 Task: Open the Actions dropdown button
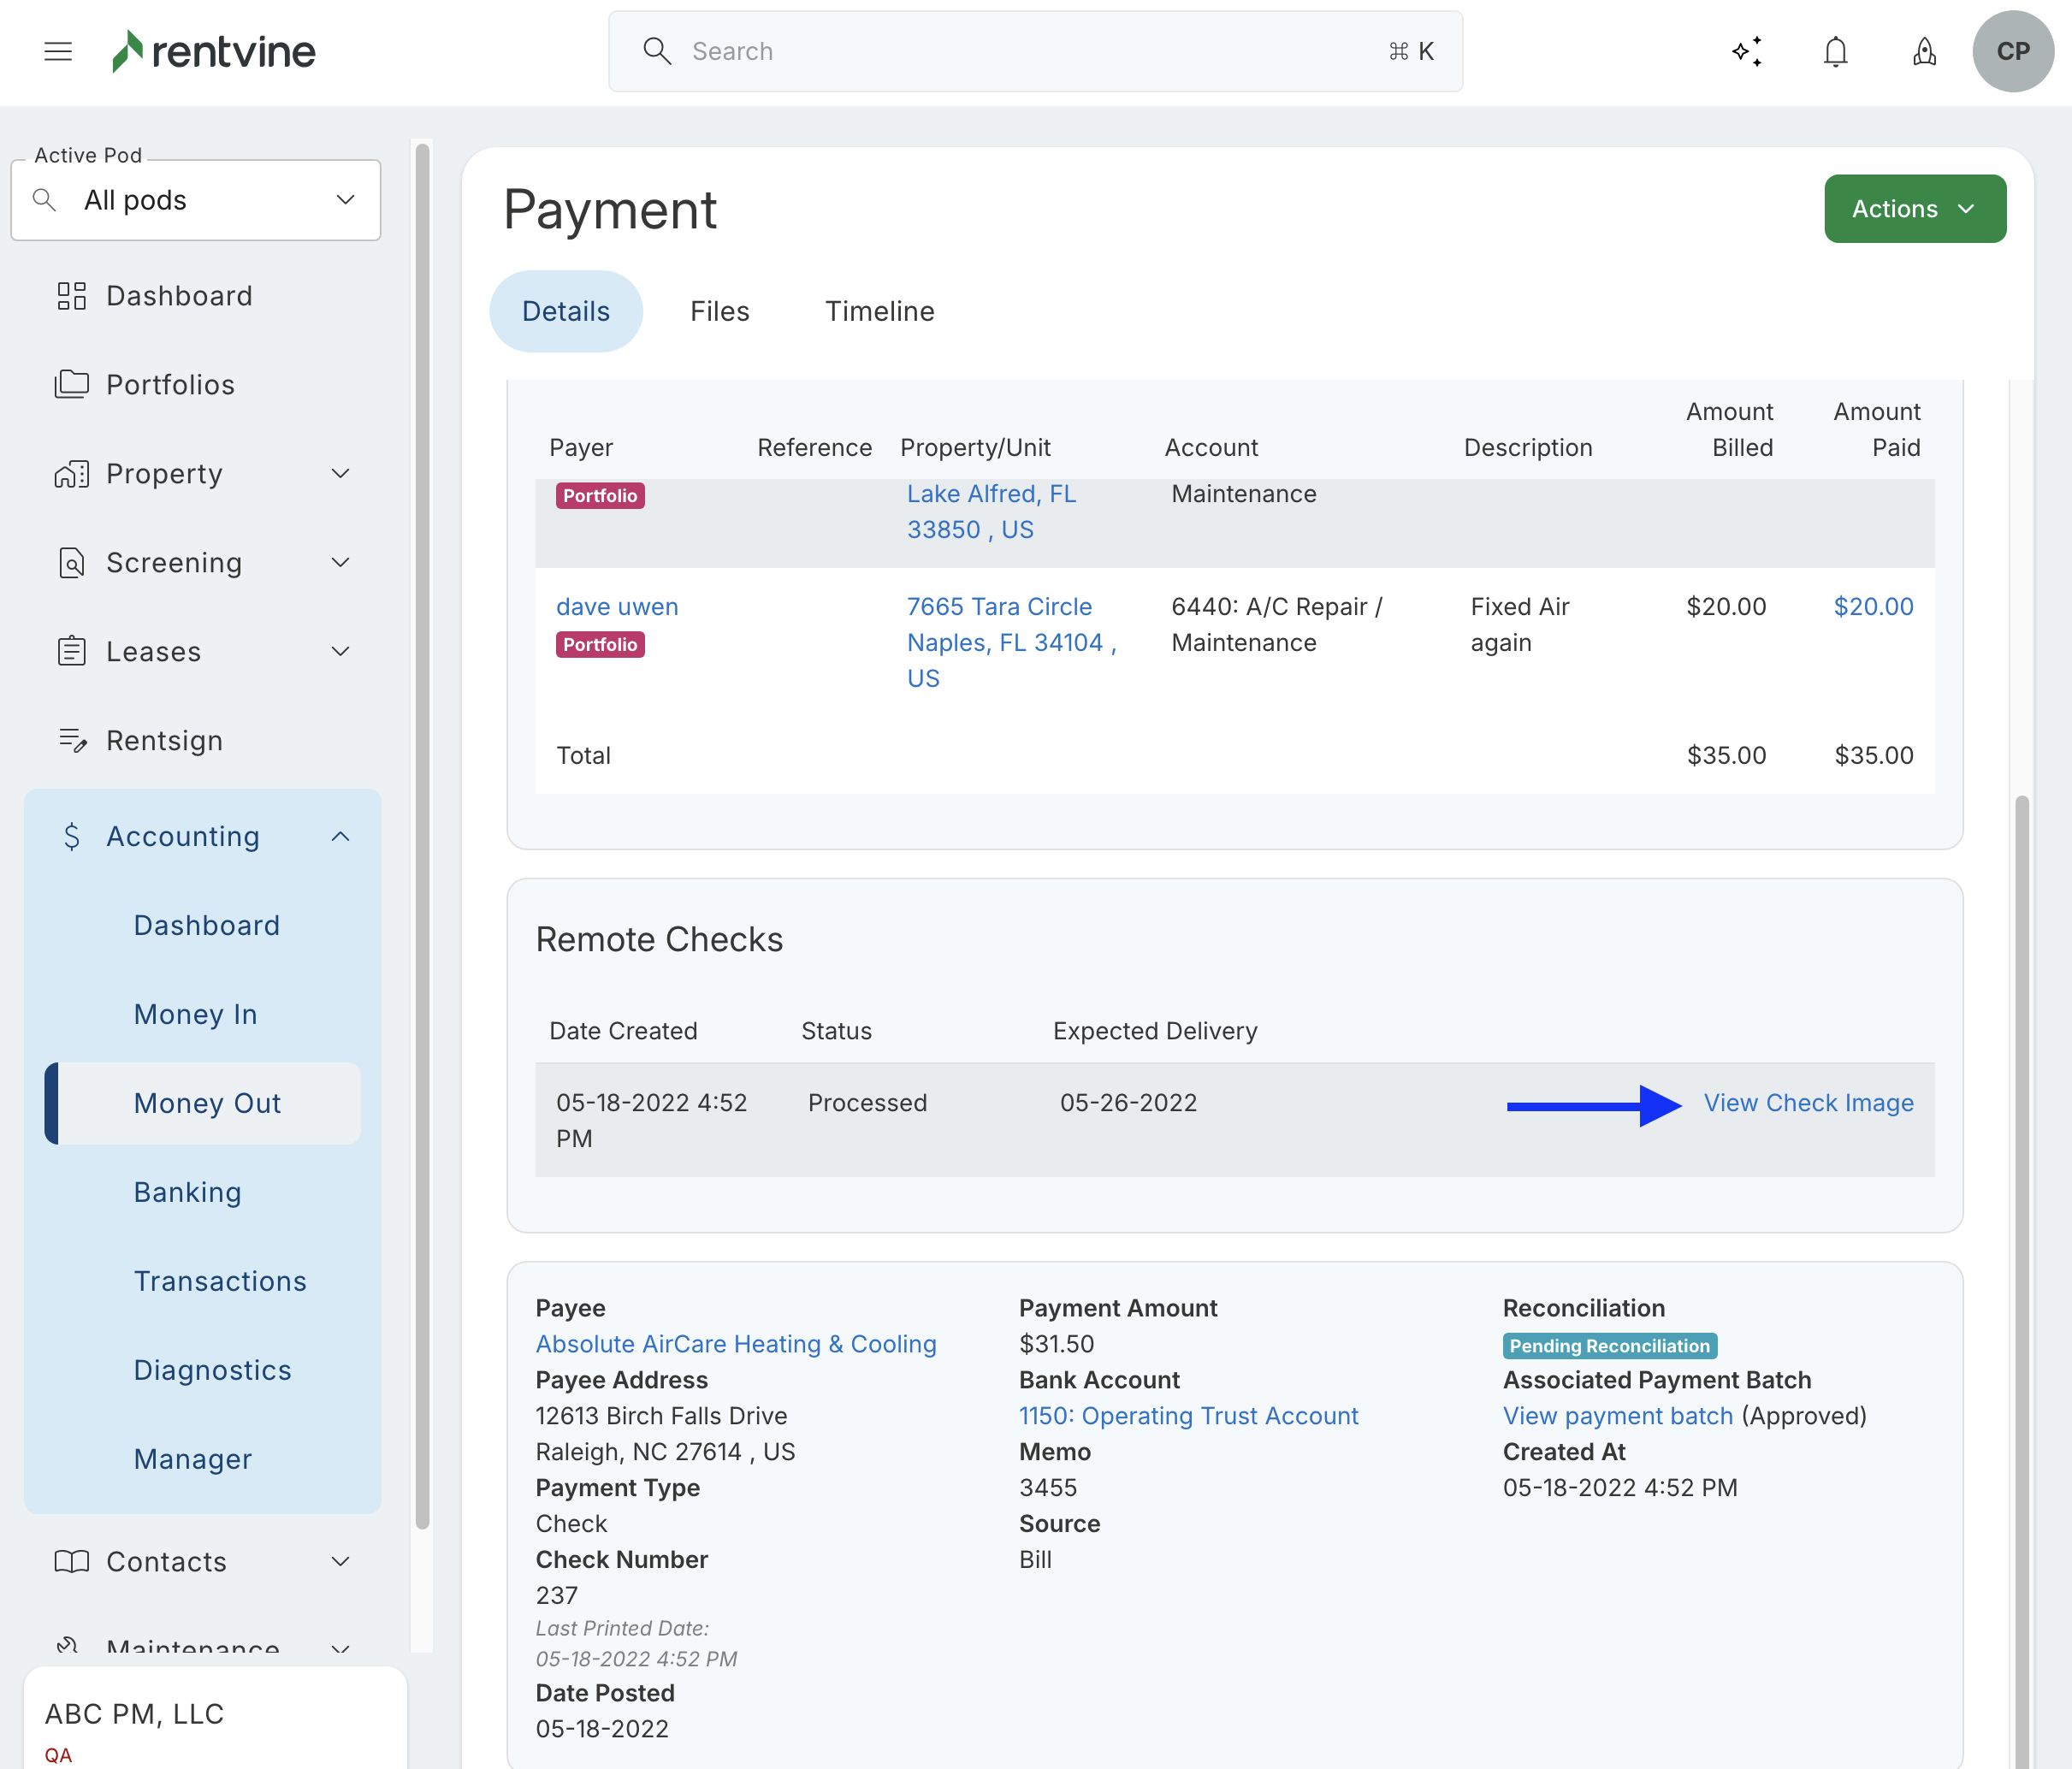click(x=1914, y=209)
